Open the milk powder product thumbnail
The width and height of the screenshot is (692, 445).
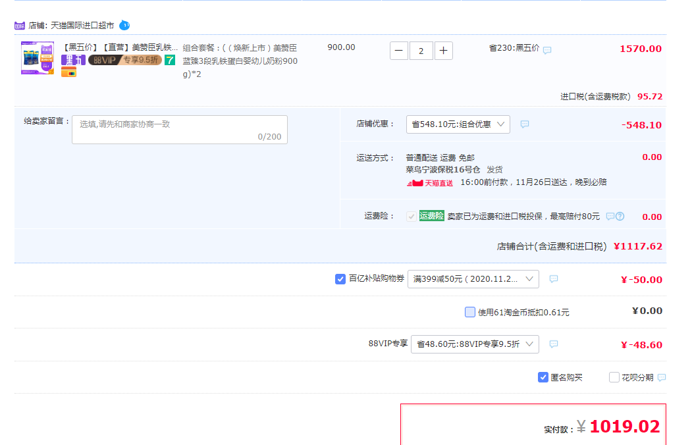pyautogui.click(x=38, y=58)
